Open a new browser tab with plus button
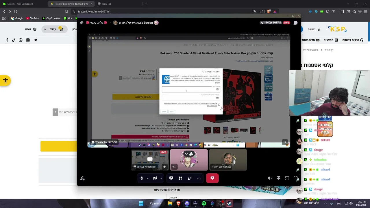Image resolution: width=370 pixels, height=208 pixels. tap(146, 4)
